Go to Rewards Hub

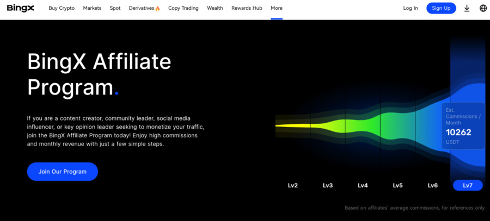tap(247, 8)
